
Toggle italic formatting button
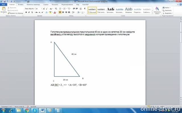pyautogui.click(x=29, y=12)
